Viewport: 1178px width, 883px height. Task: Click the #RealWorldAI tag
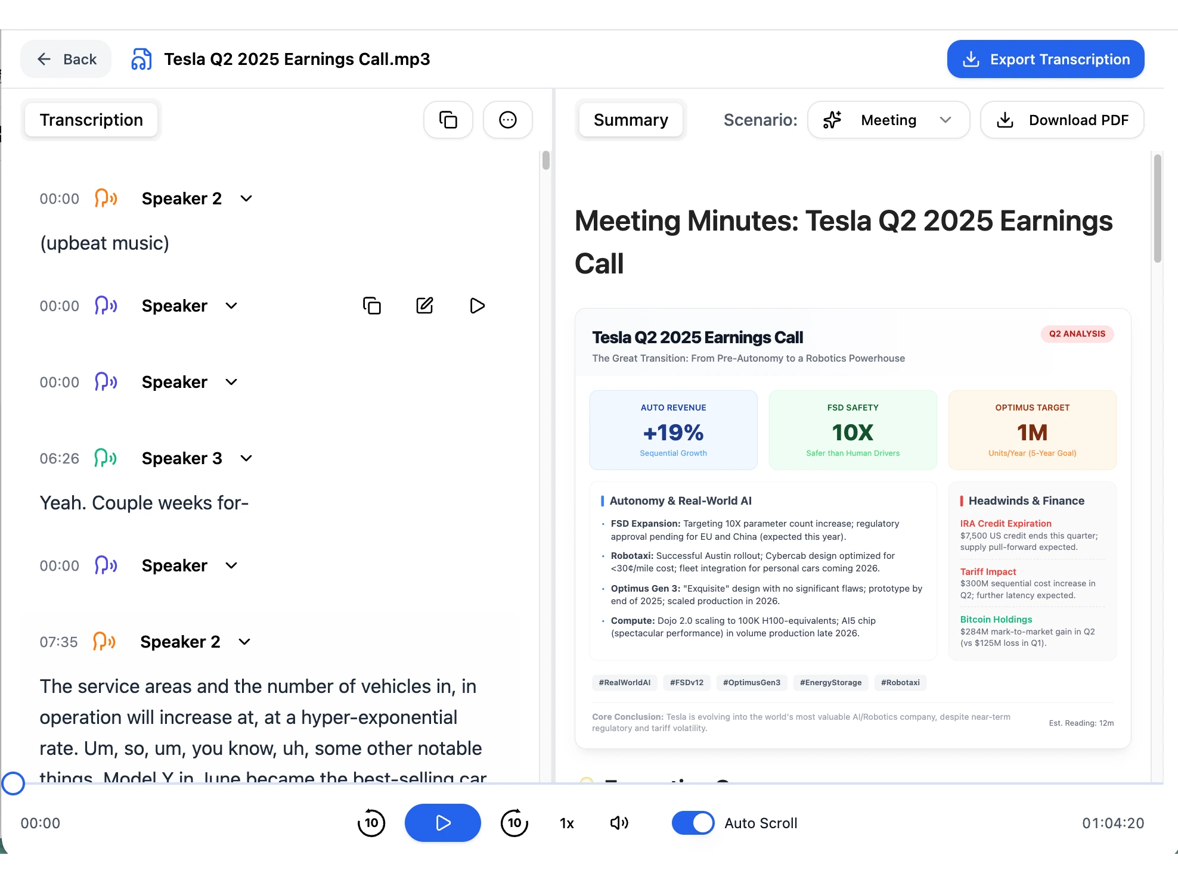coord(625,682)
